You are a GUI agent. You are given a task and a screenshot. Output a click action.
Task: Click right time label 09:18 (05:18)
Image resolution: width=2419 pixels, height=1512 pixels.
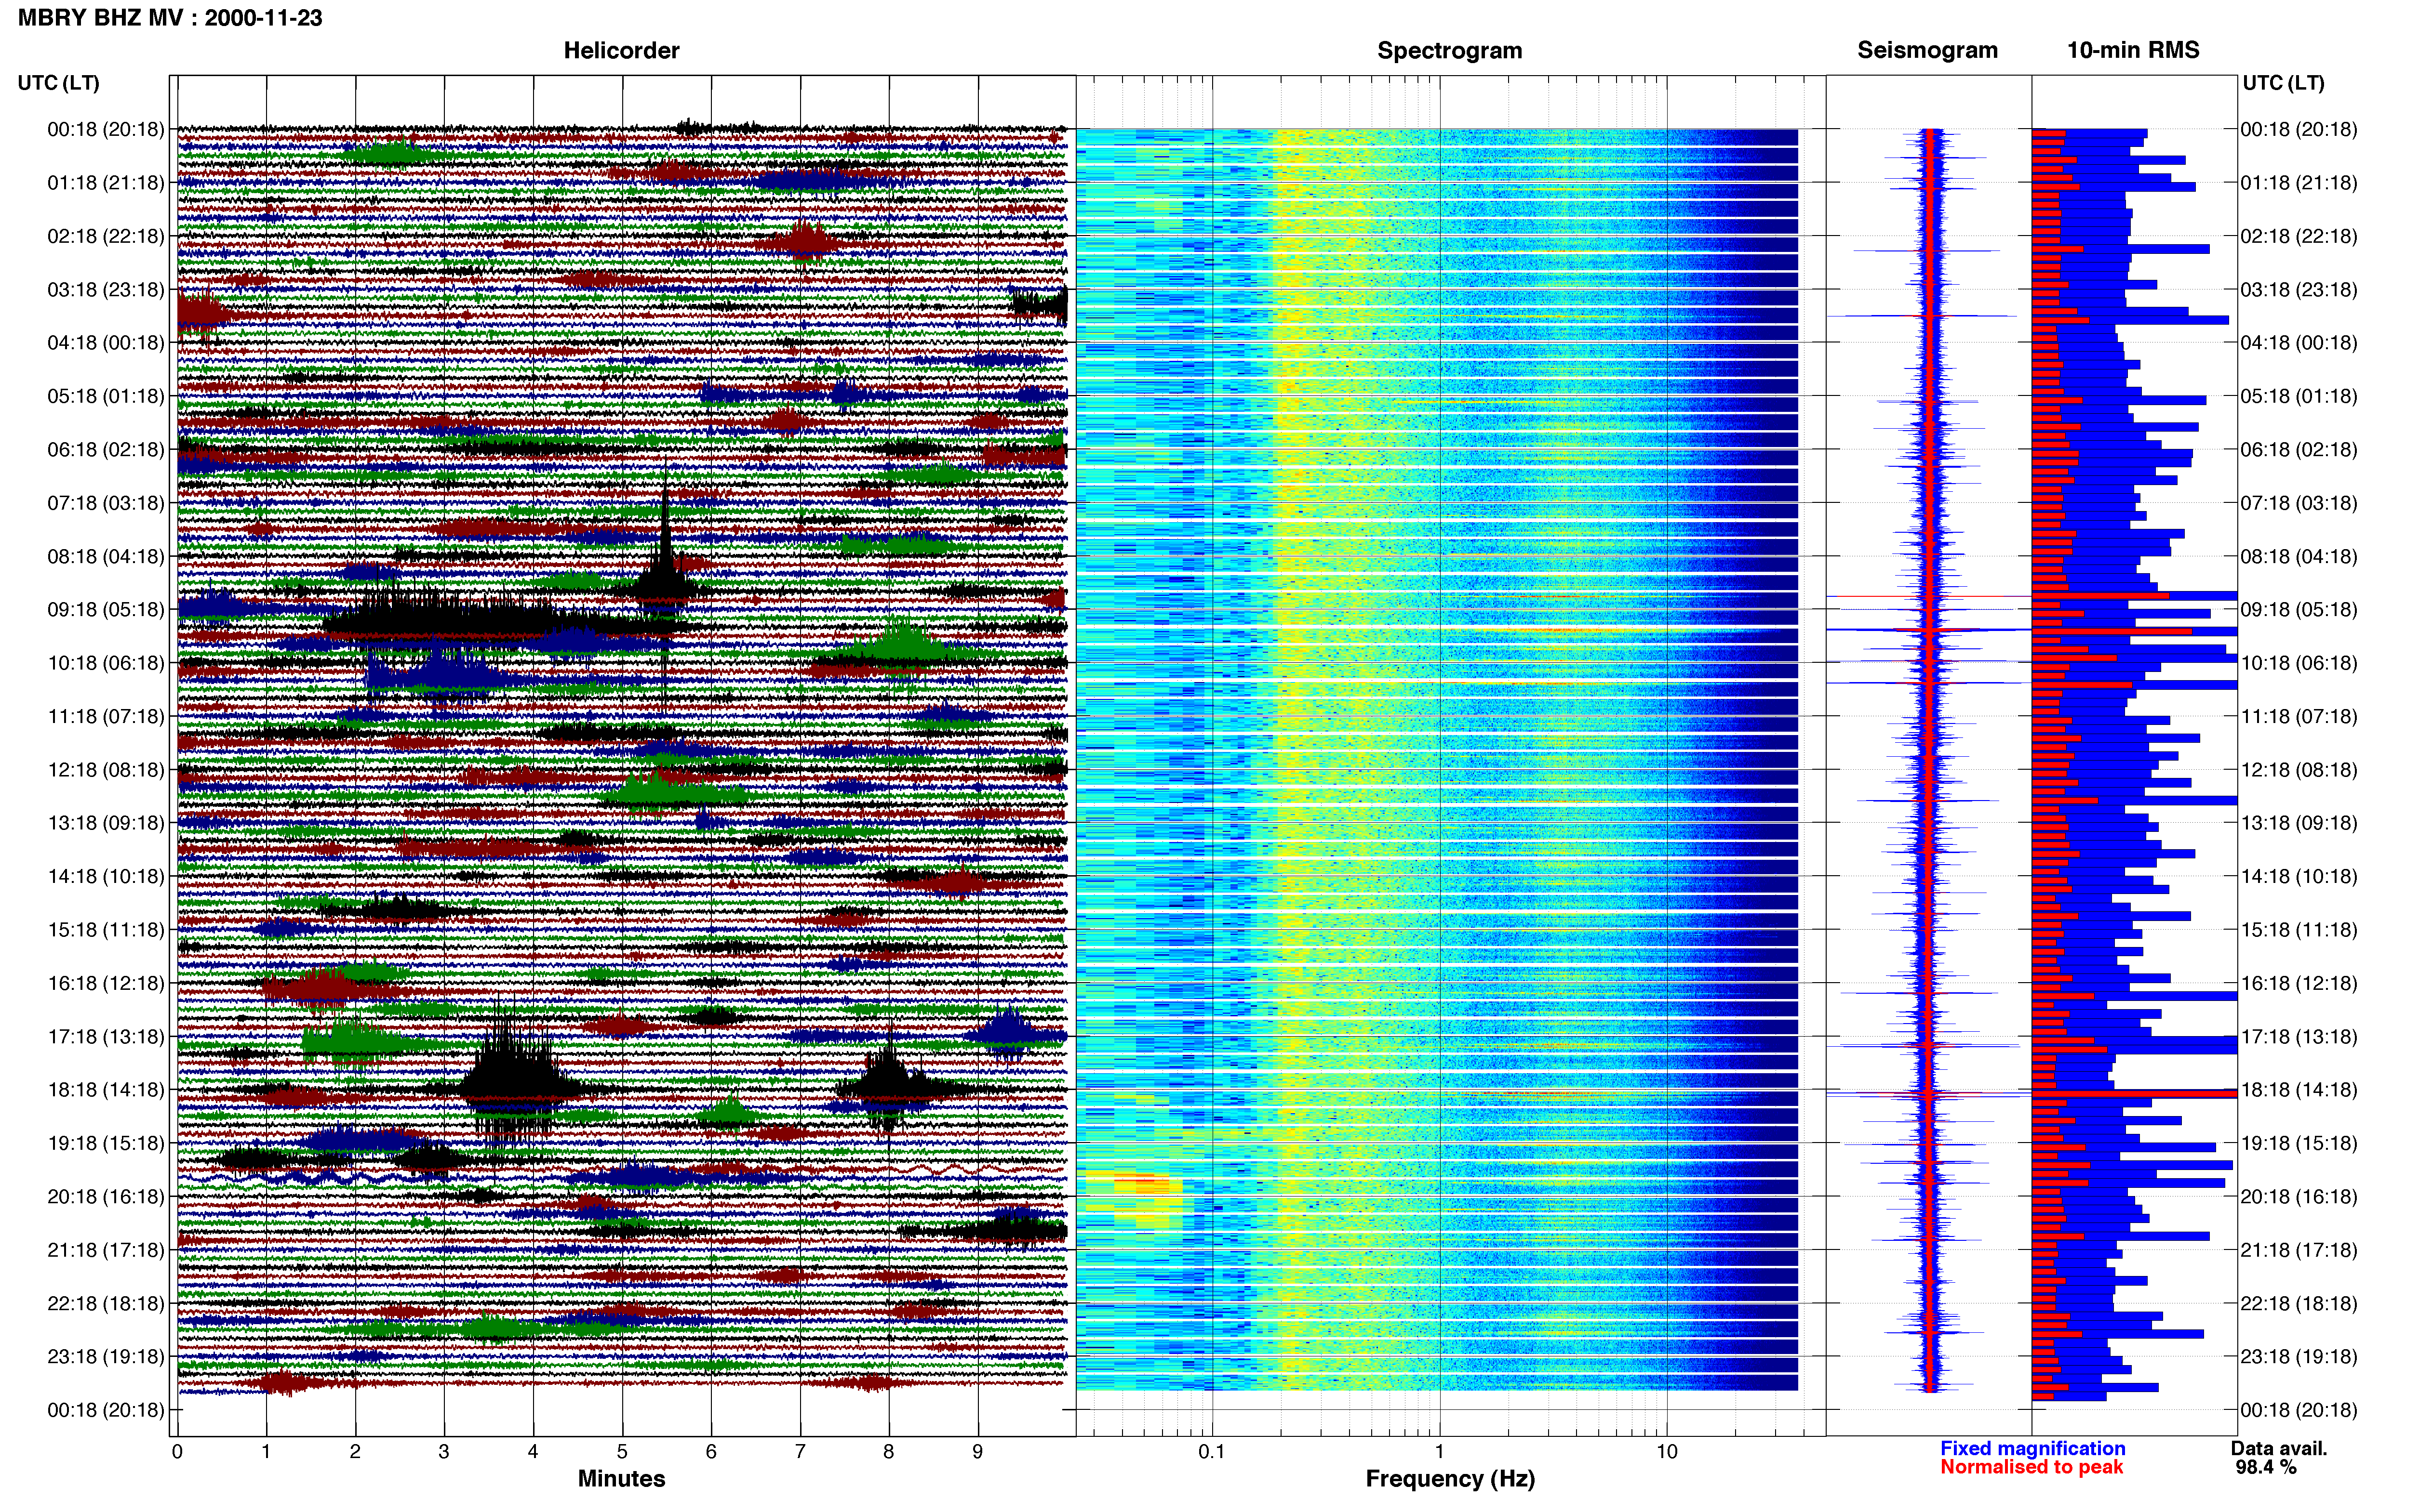click(x=2299, y=610)
